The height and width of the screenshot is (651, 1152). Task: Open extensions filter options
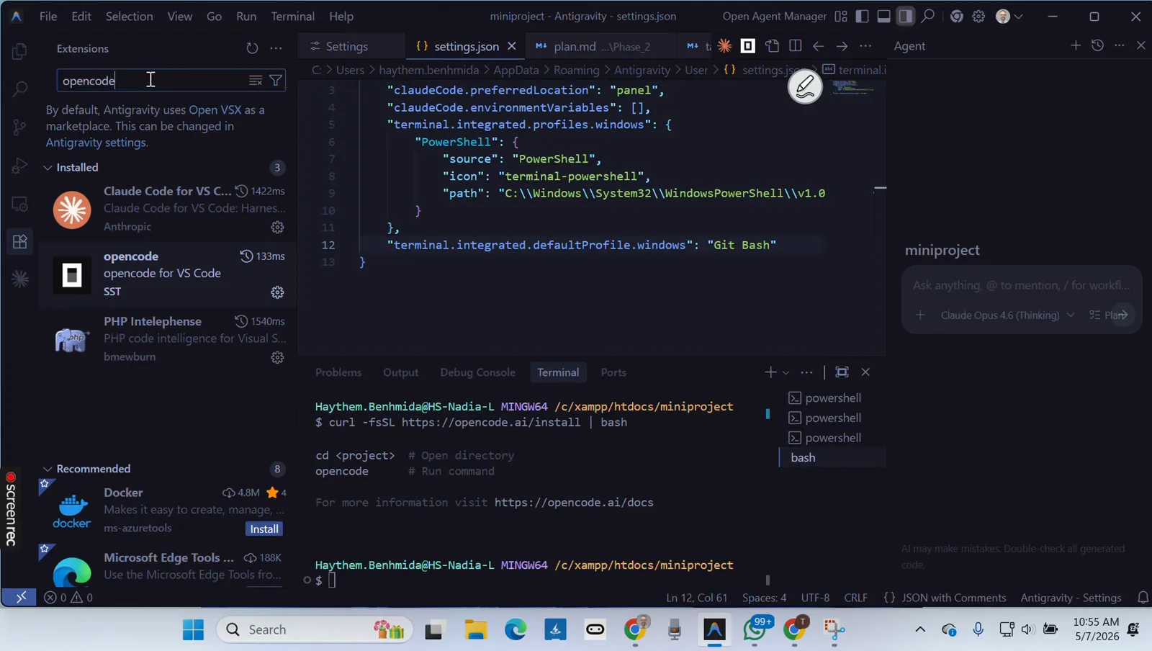point(275,81)
